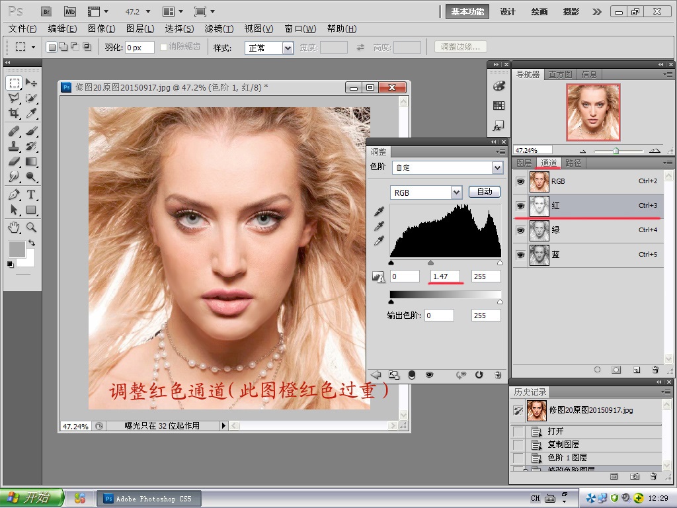The image size is (677, 508).
Task: Expand the 色阶 preset dropdown
Action: 497,168
